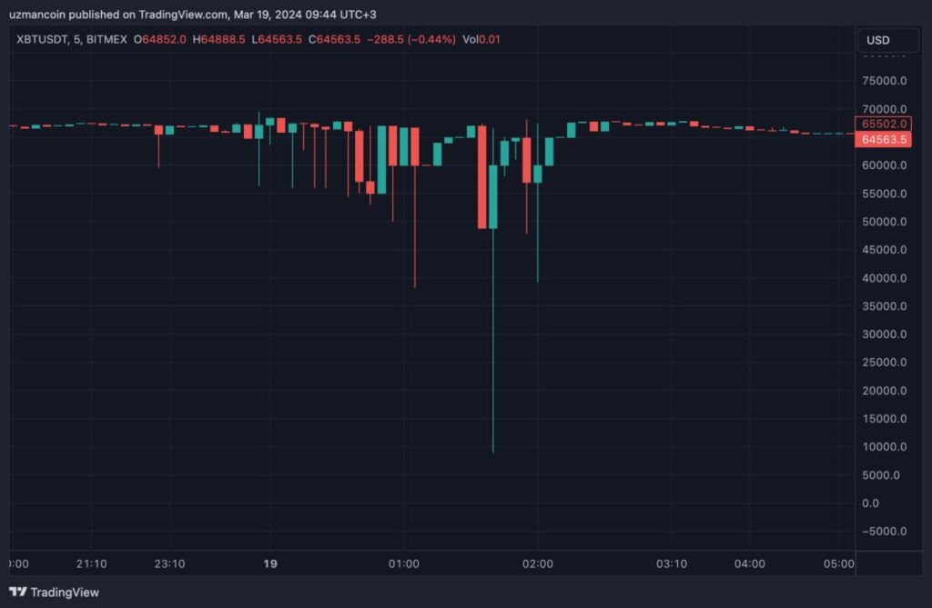Open the USD currency selector
Image resolution: width=932 pixels, height=608 pixels.
pyautogui.click(x=877, y=40)
